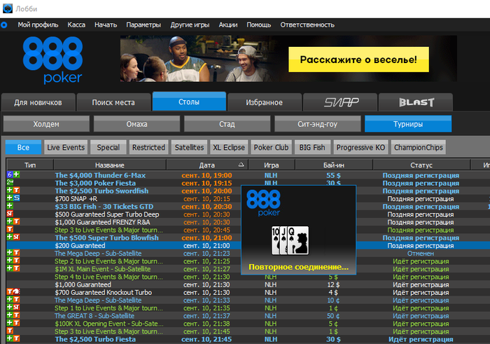Filter tournaments by Poker Club
Viewport: 490px width, 344px height.
(x=272, y=147)
